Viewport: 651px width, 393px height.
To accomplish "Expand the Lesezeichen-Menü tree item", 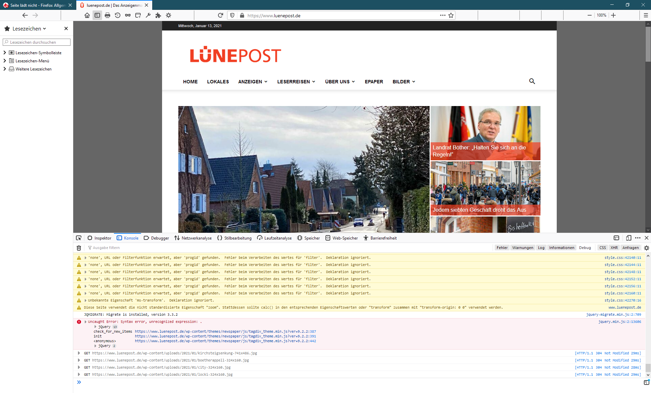I will point(5,61).
